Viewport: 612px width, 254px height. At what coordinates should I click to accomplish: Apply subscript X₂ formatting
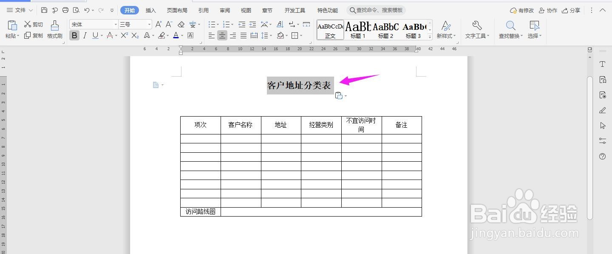(x=135, y=36)
